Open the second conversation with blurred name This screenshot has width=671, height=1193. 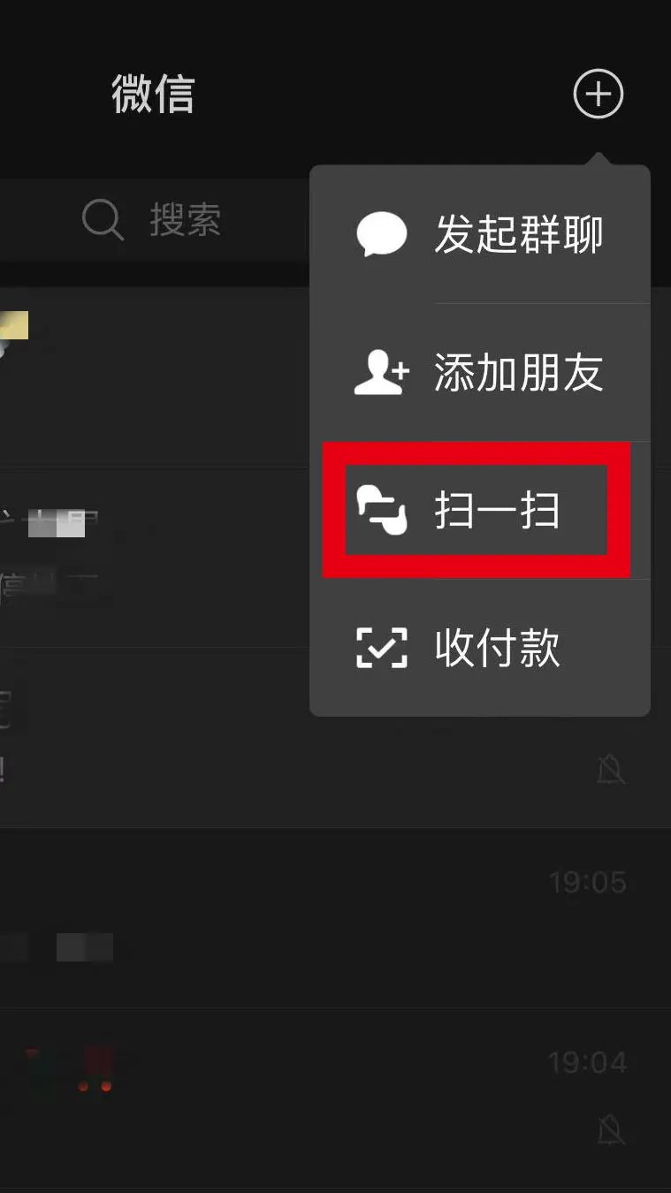[155, 558]
